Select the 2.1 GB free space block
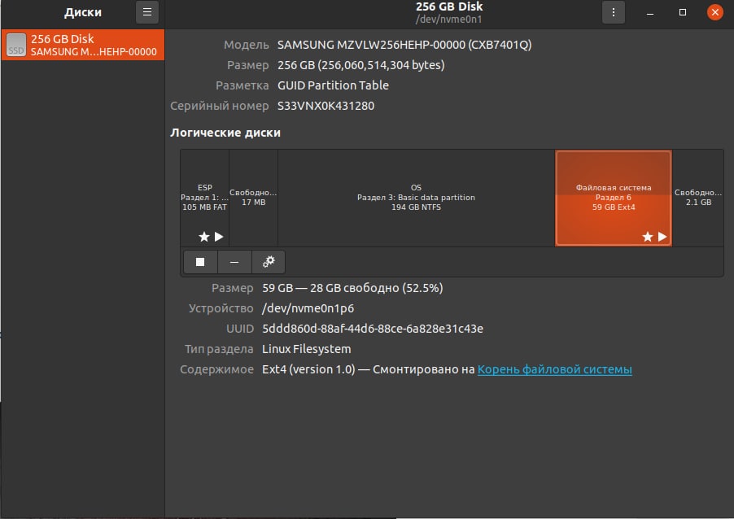The width and height of the screenshot is (734, 519). [698, 198]
